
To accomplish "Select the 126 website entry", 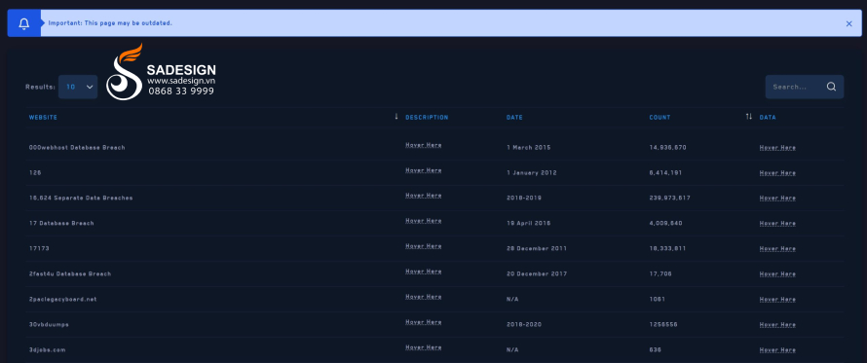I will click(x=35, y=173).
